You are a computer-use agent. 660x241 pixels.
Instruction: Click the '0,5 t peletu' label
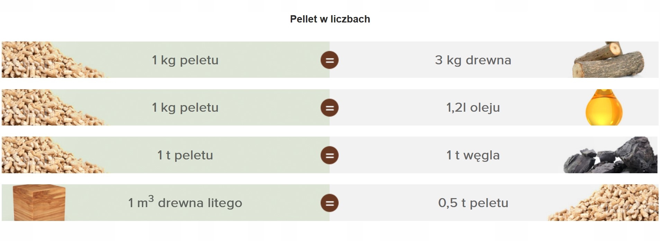pyautogui.click(x=473, y=203)
